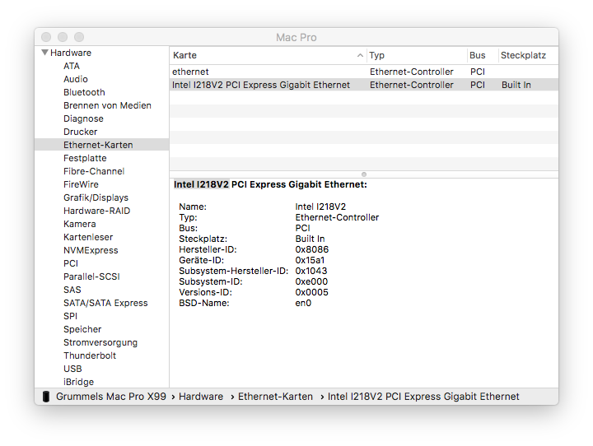The height and width of the screenshot is (446, 593).
Task: Click 'Grummels Mac Pro X99' in path bar
Action: [x=111, y=397]
